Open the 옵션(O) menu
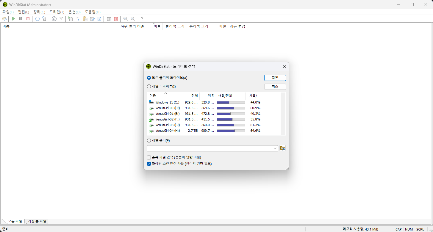This screenshot has width=433, height=232. (x=74, y=12)
